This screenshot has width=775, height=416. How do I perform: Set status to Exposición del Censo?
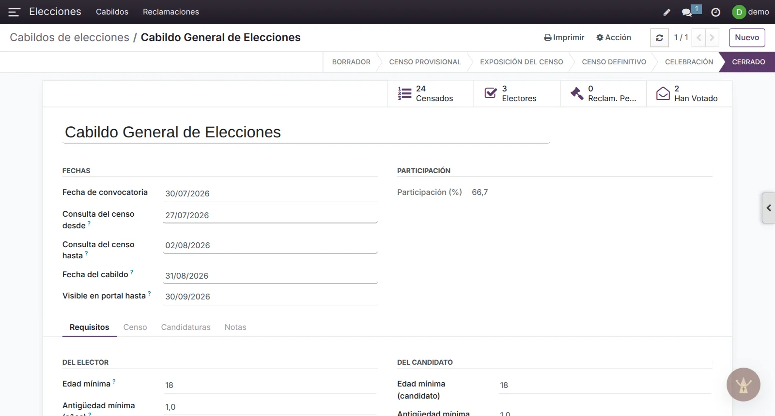(522, 62)
